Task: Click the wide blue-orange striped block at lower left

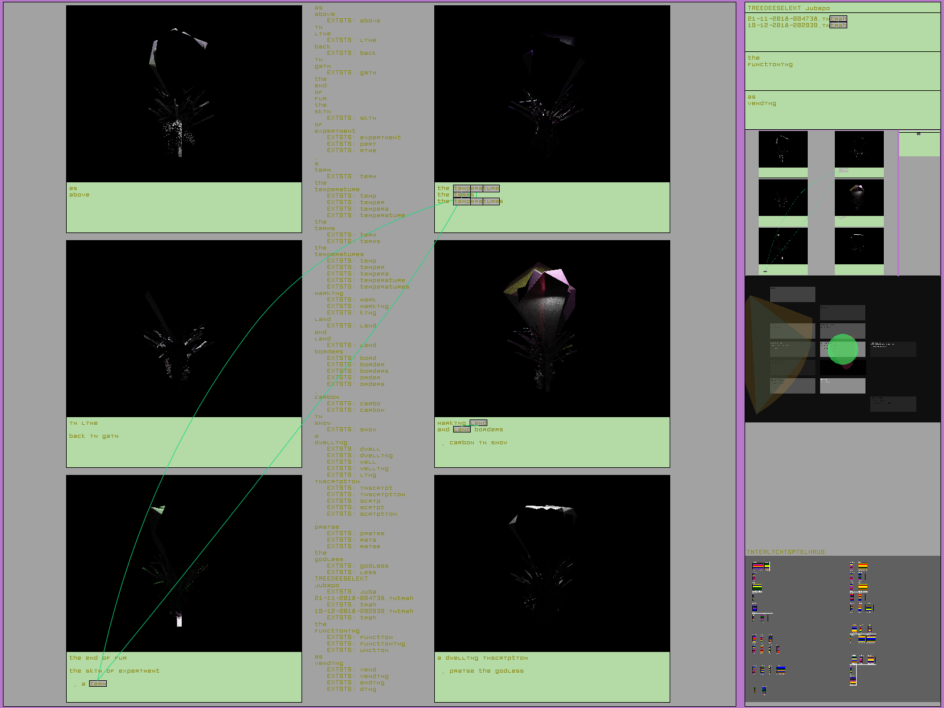Action: [x=781, y=670]
